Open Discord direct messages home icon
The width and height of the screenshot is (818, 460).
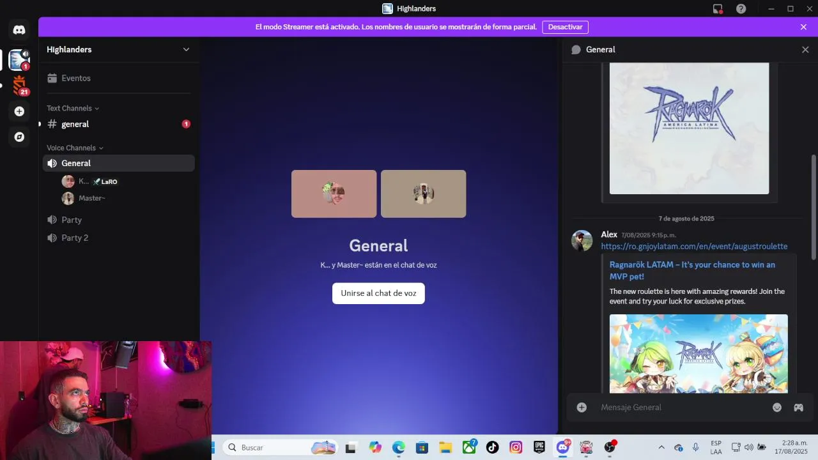(19, 30)
